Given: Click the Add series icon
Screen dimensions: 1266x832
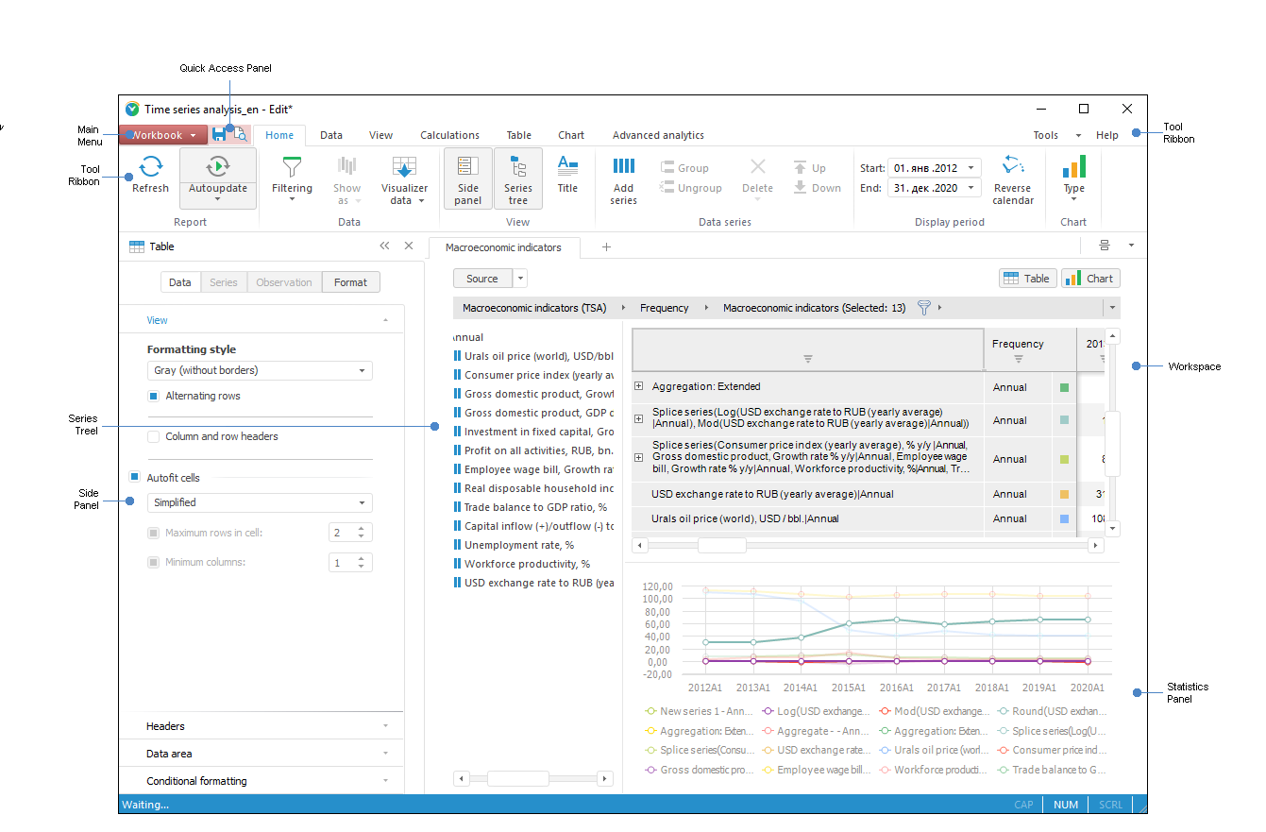Looking at the screenshot, I should pyautogui.click(x=623, y=167).
